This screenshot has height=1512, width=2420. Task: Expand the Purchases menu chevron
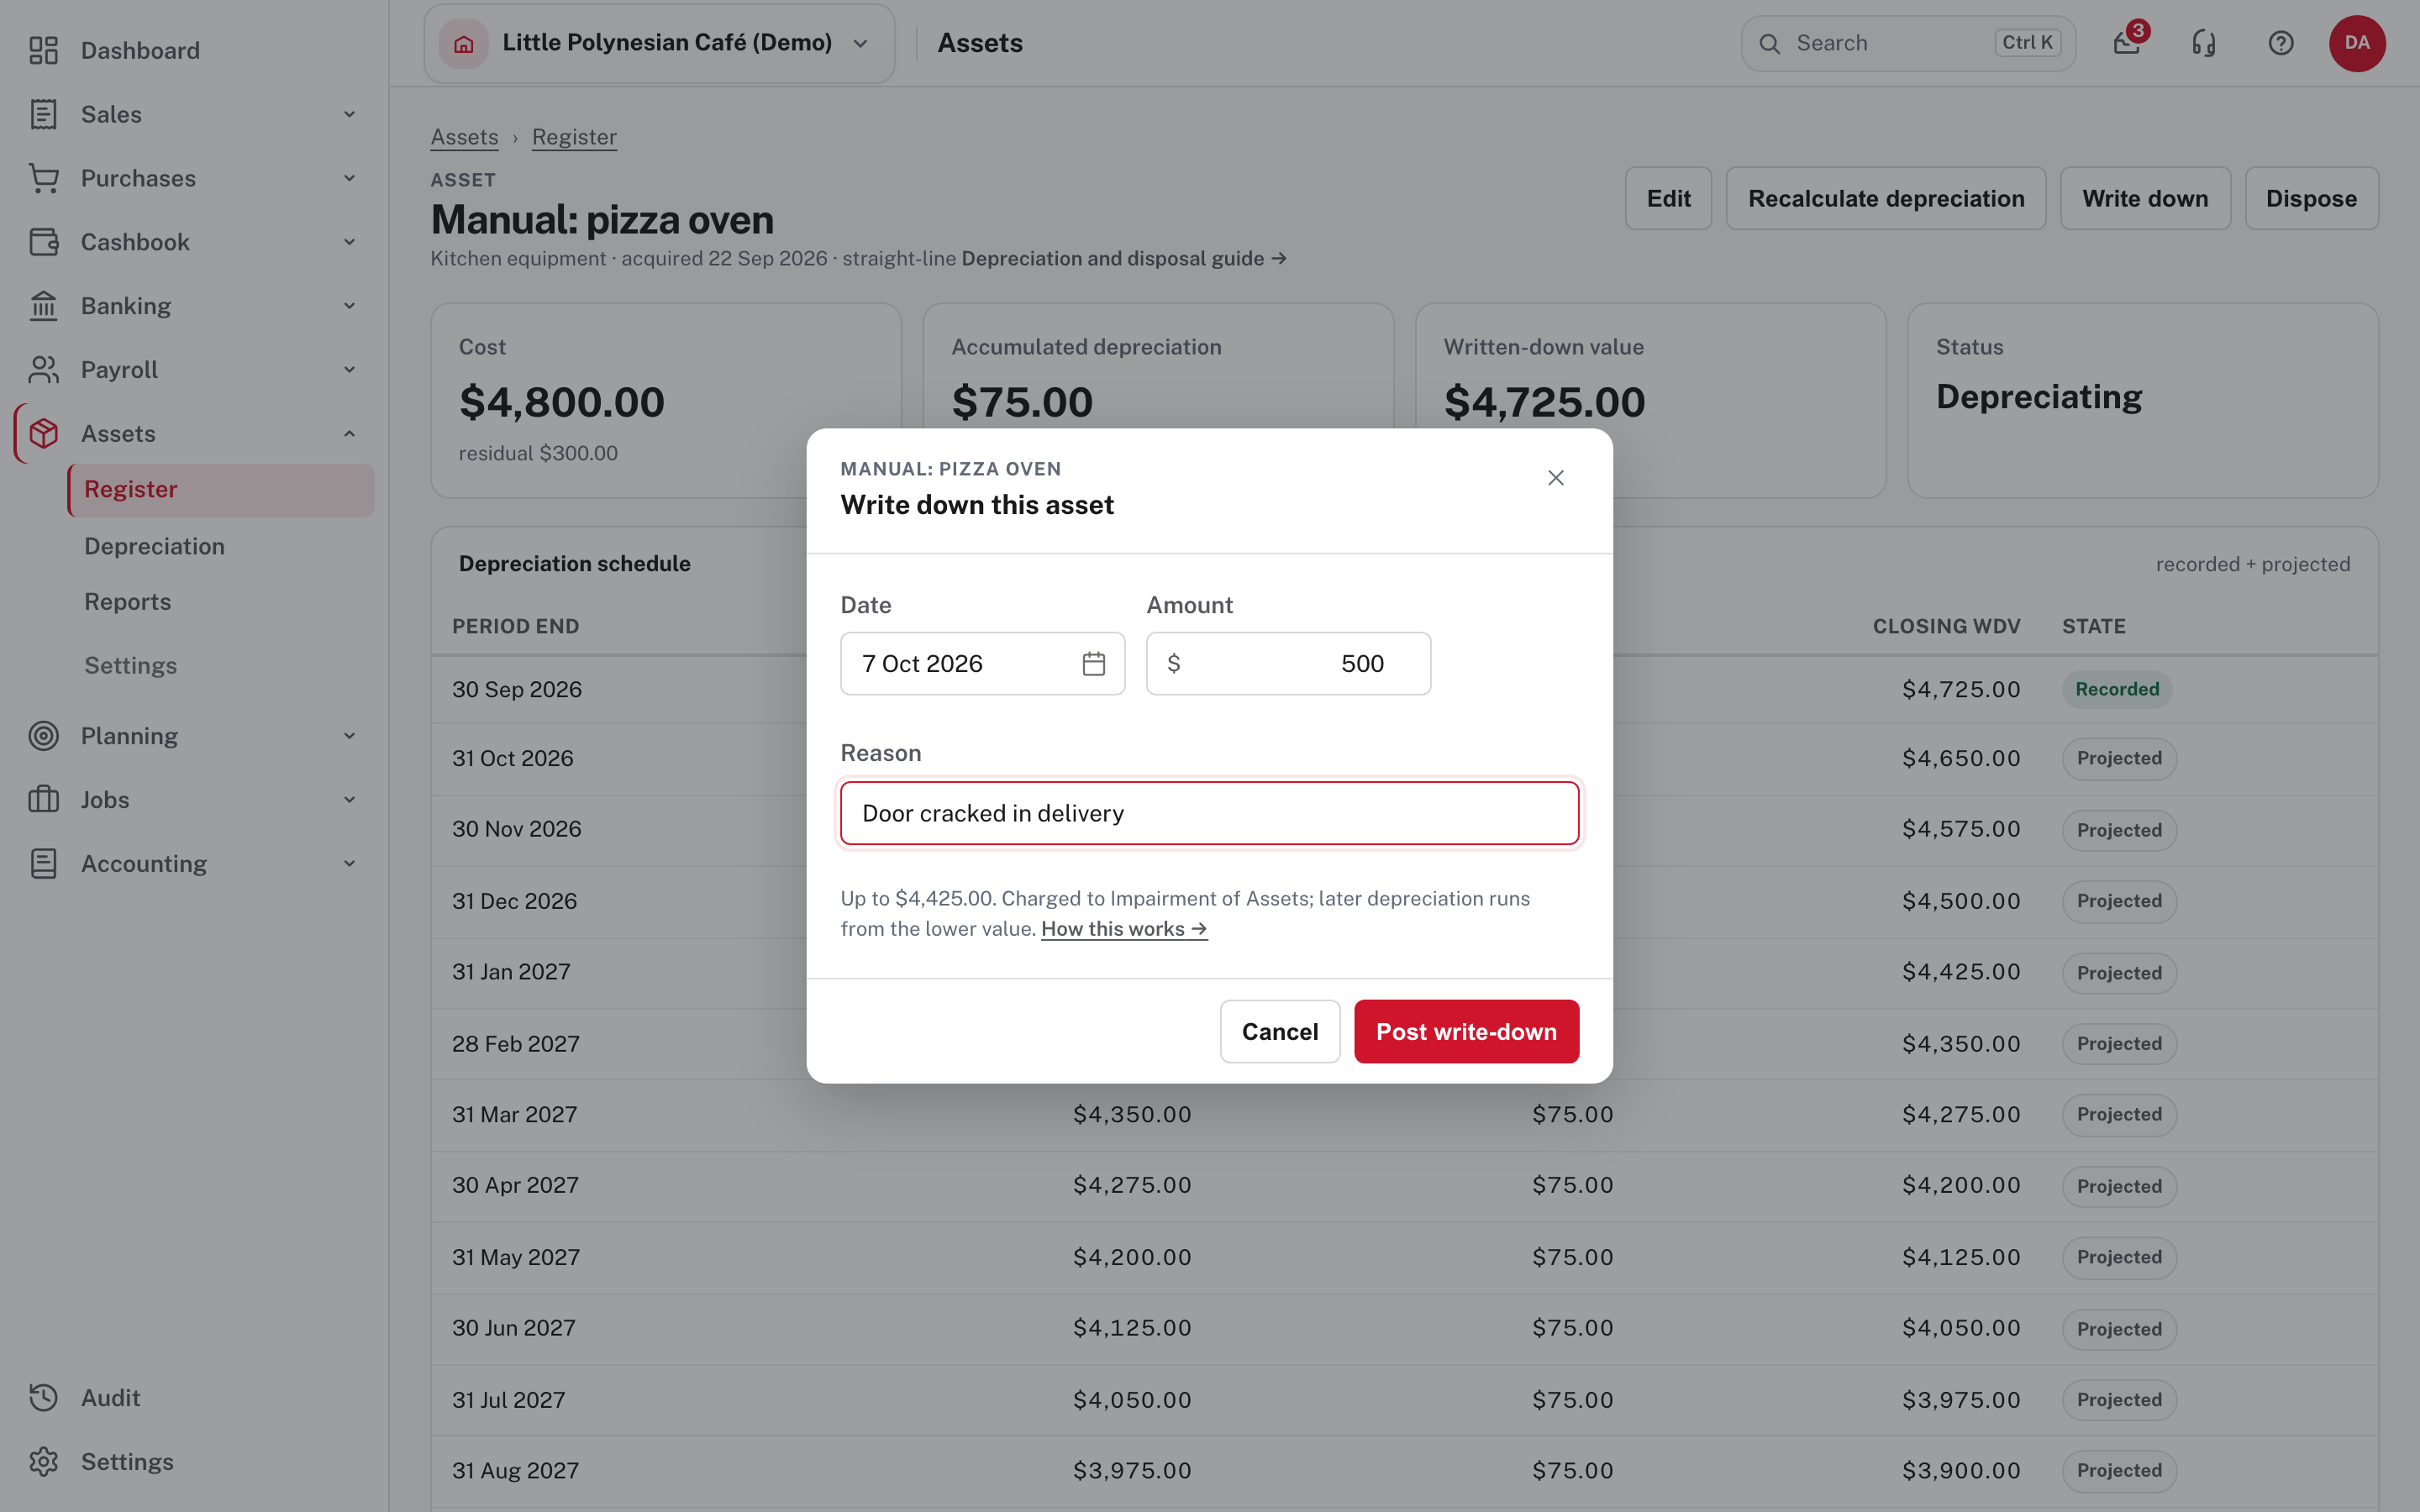pyautogui.click(x=350, y=178)
